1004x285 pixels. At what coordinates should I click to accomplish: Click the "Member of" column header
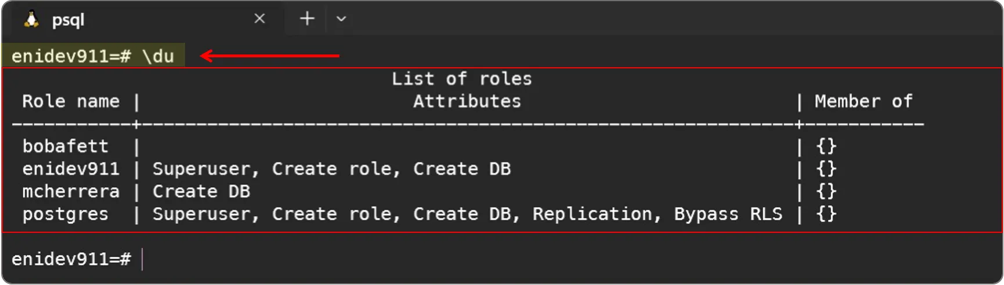[863, 101]
